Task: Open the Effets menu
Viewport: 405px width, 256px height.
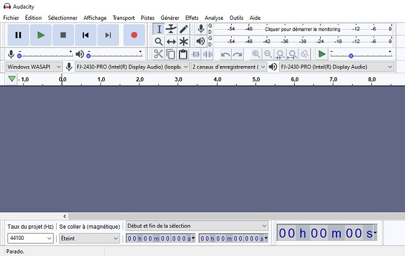Action: point(192,18)
